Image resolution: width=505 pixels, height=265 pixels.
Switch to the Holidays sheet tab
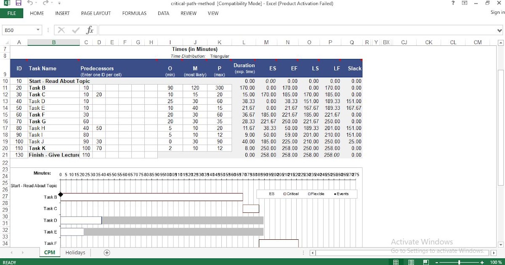tap(75, 252)
